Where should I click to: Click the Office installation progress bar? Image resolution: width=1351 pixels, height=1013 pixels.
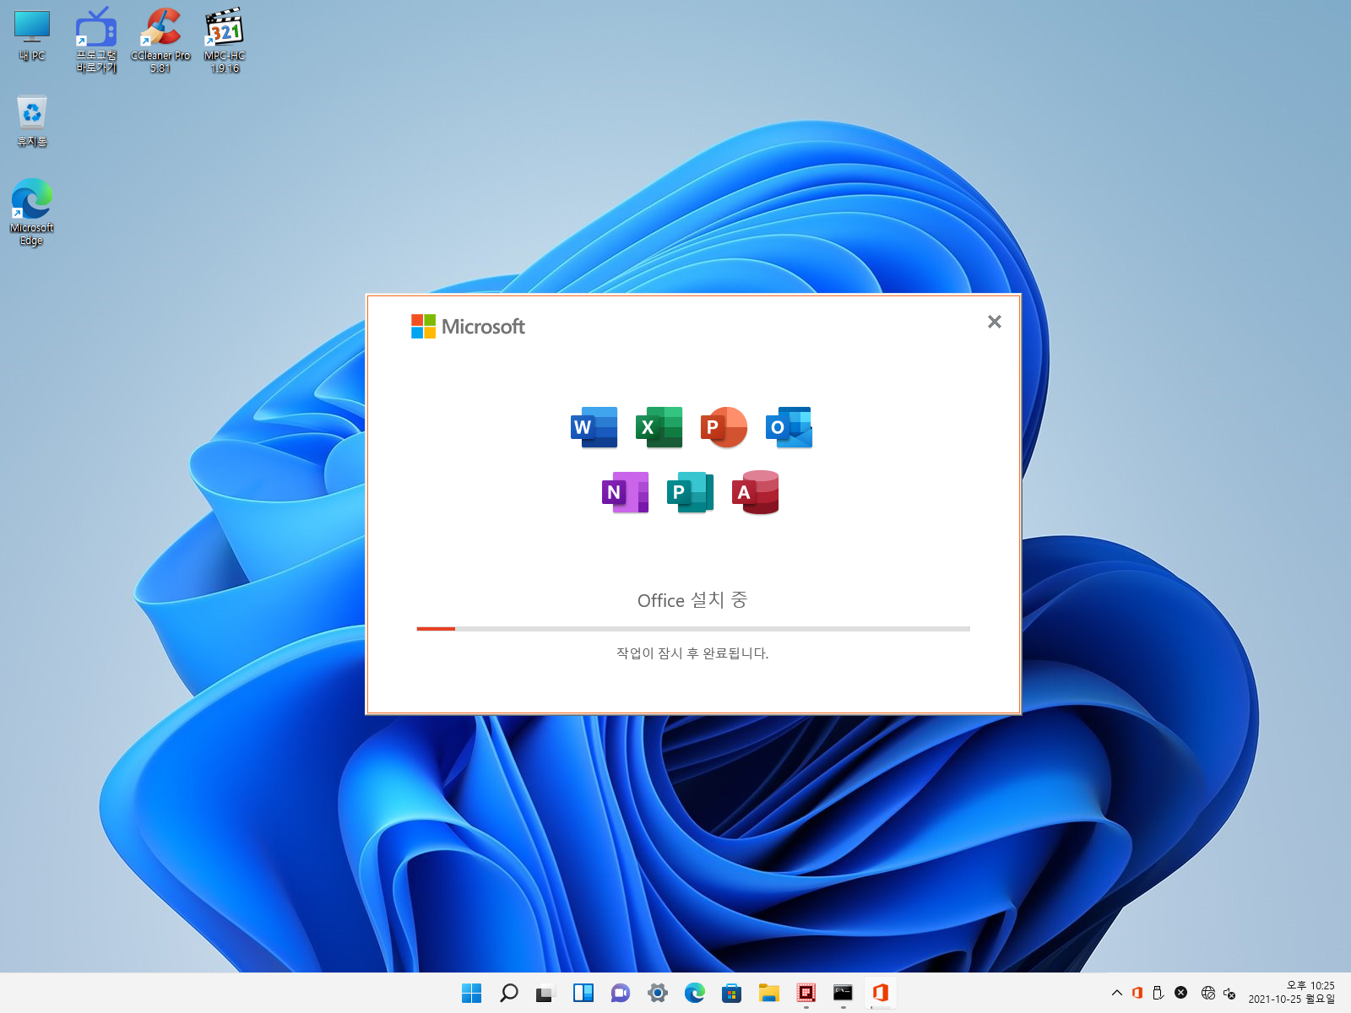pos(693,629)
